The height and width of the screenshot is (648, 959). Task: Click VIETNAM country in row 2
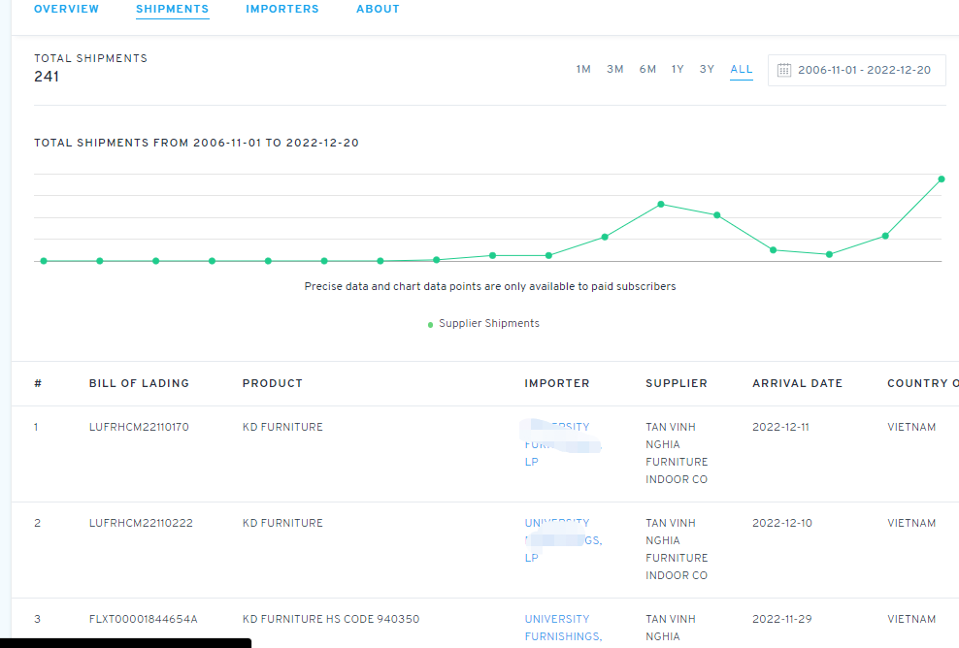(911, 523)
